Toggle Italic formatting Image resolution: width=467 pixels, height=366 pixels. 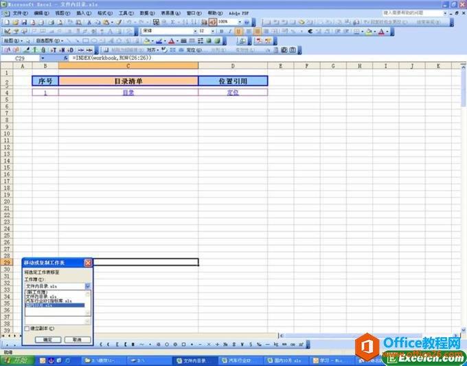coord(229,32)
